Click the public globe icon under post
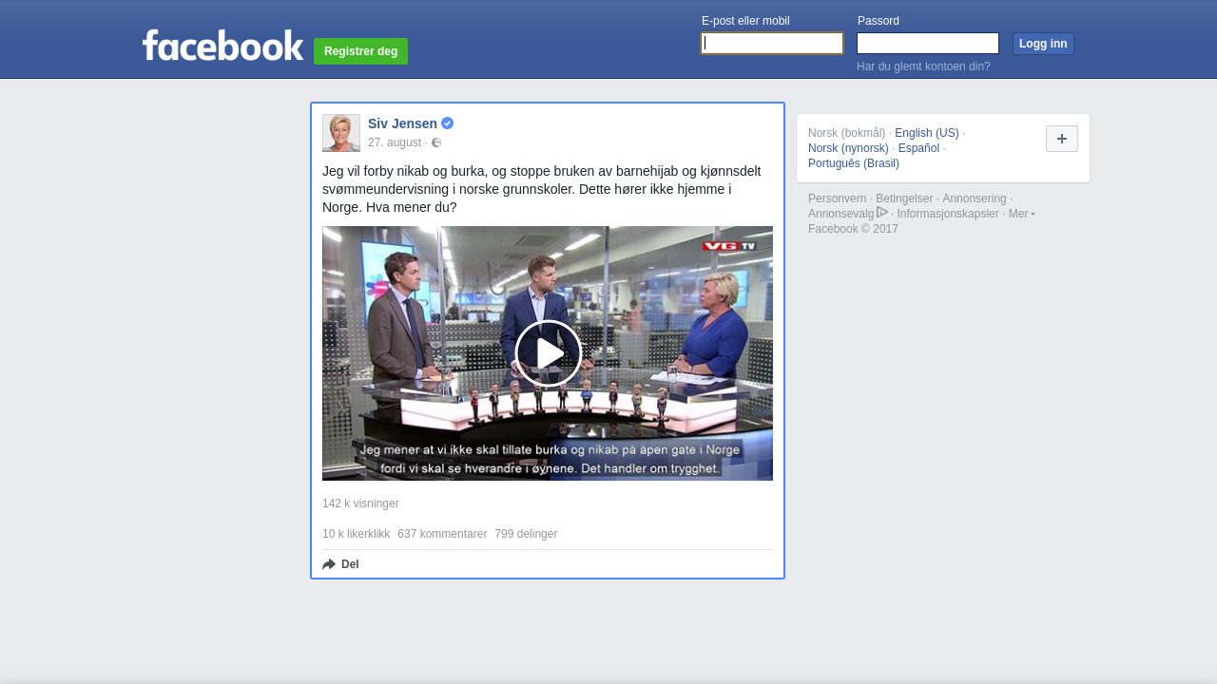Viewport: 1217px width, 684px height. (436, 142)
